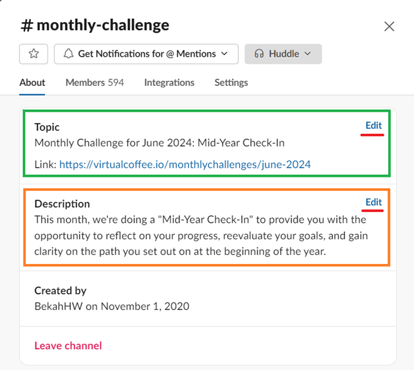
Task: Click the monthly-challenge channel name heading
Action: pos(103,26)
